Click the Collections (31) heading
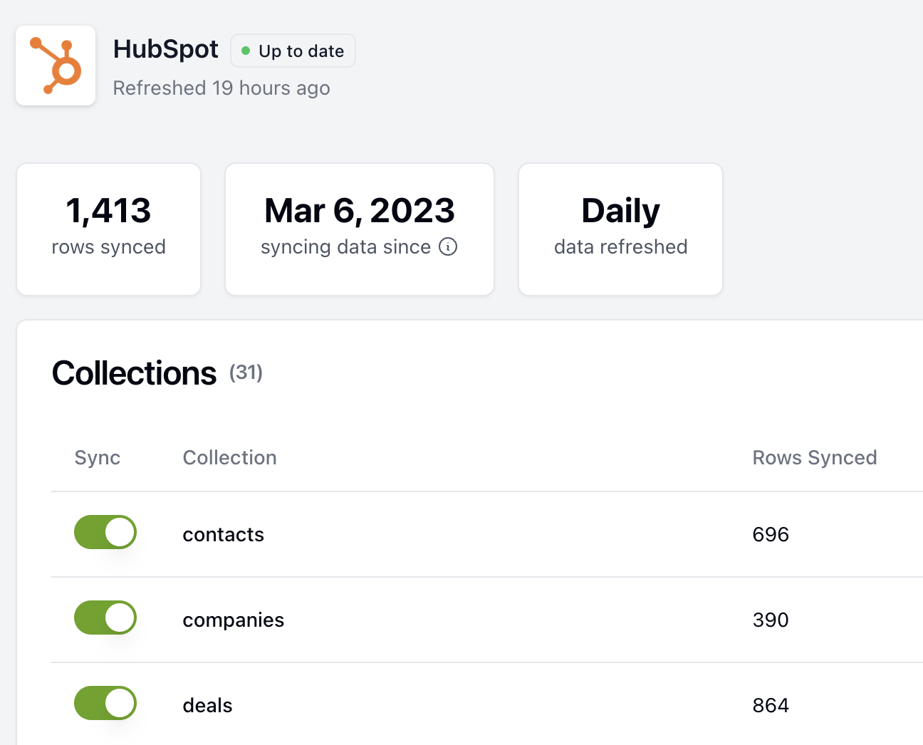This screenshot has width=923, height=745. [x=134, y=373]
